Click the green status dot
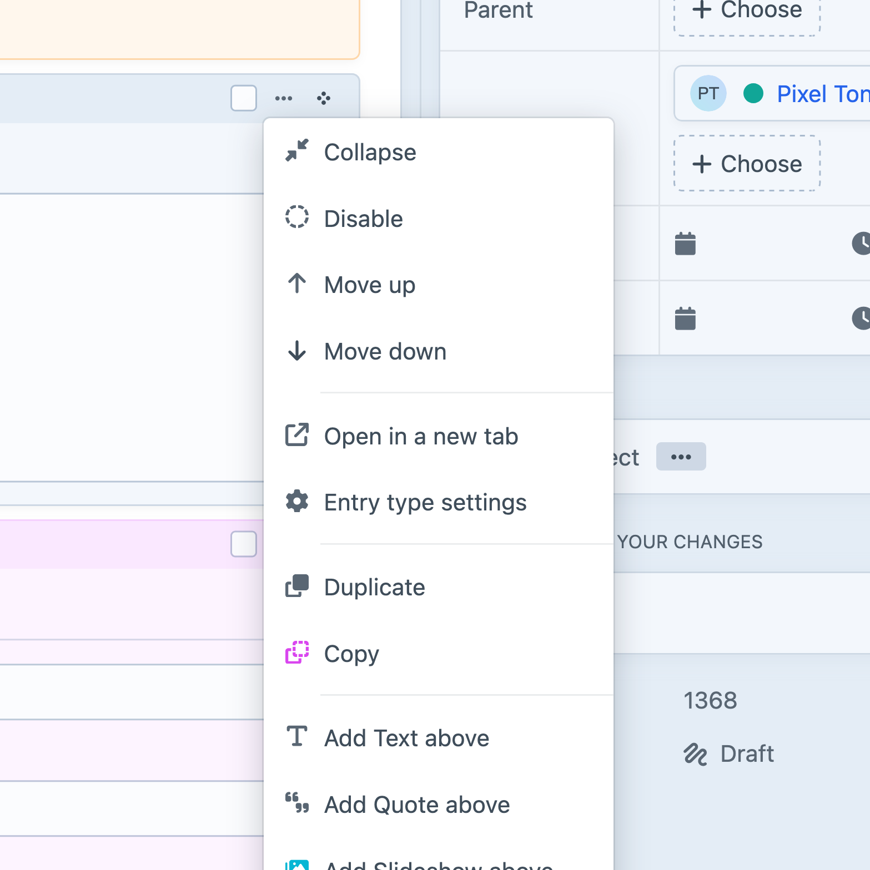This screenshot has height=870, width=870. (x=753, y=93)
